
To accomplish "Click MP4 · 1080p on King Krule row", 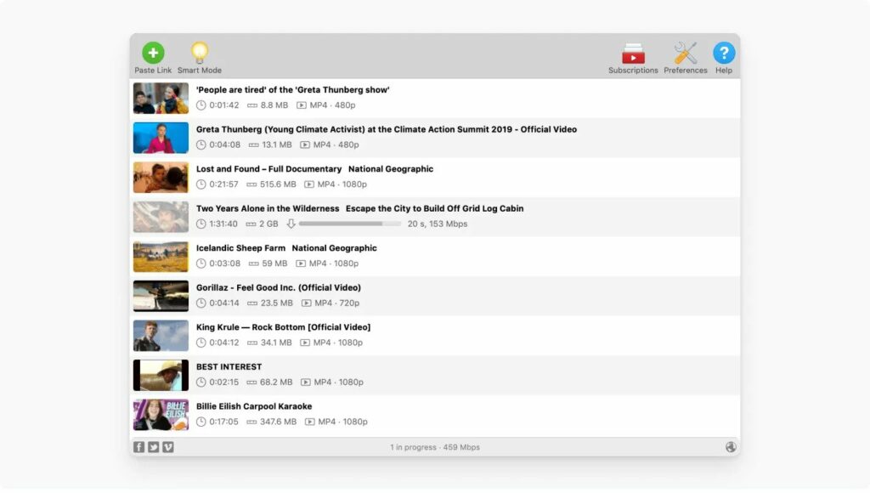I will pos(338,343).
